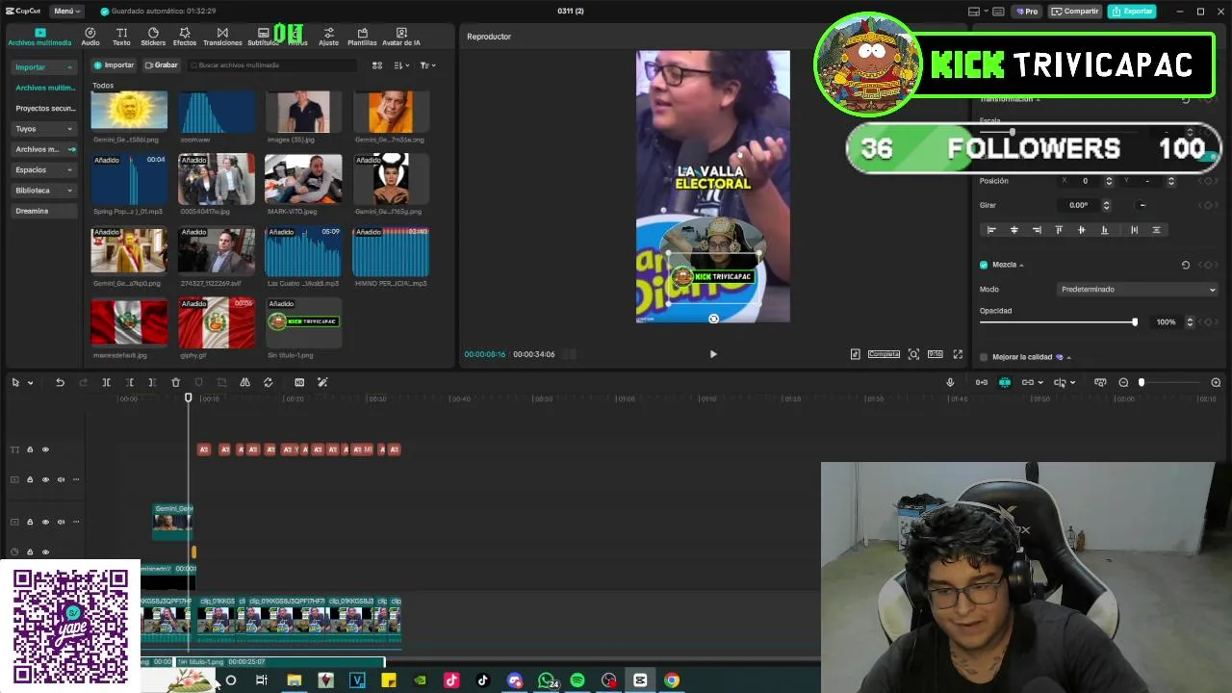This screenshot has height=693, width=1232.
Task: Open the media sort options dropdown
Action: point(399,65)
